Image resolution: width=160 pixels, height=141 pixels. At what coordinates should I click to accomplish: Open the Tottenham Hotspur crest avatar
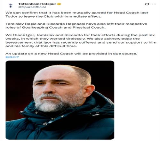[11, 5]
